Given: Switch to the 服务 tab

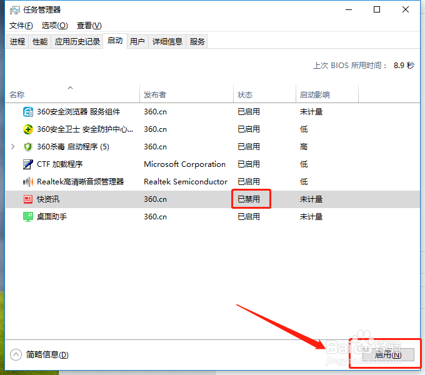Looking at the screenshot, I should [197, 41].
